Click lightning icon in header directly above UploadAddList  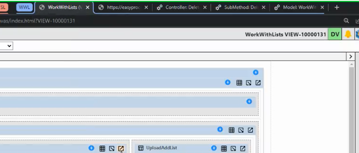220,130
